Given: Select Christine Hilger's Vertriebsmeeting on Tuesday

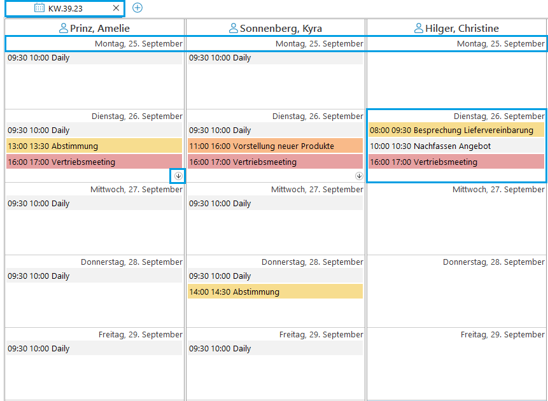Looking at the screenshot, I should pyautogui.click(x=456, y=162).
